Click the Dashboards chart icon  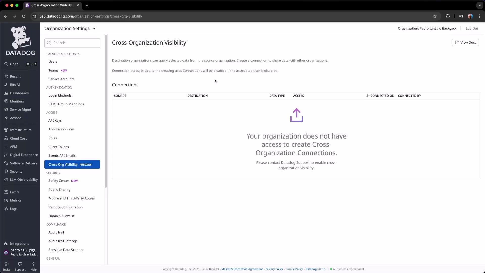6,93
